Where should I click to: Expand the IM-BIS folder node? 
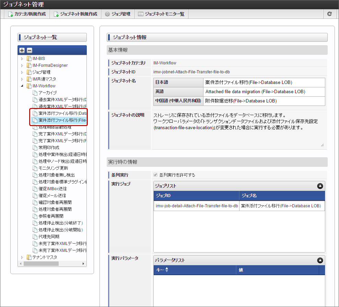pos(22,59)
